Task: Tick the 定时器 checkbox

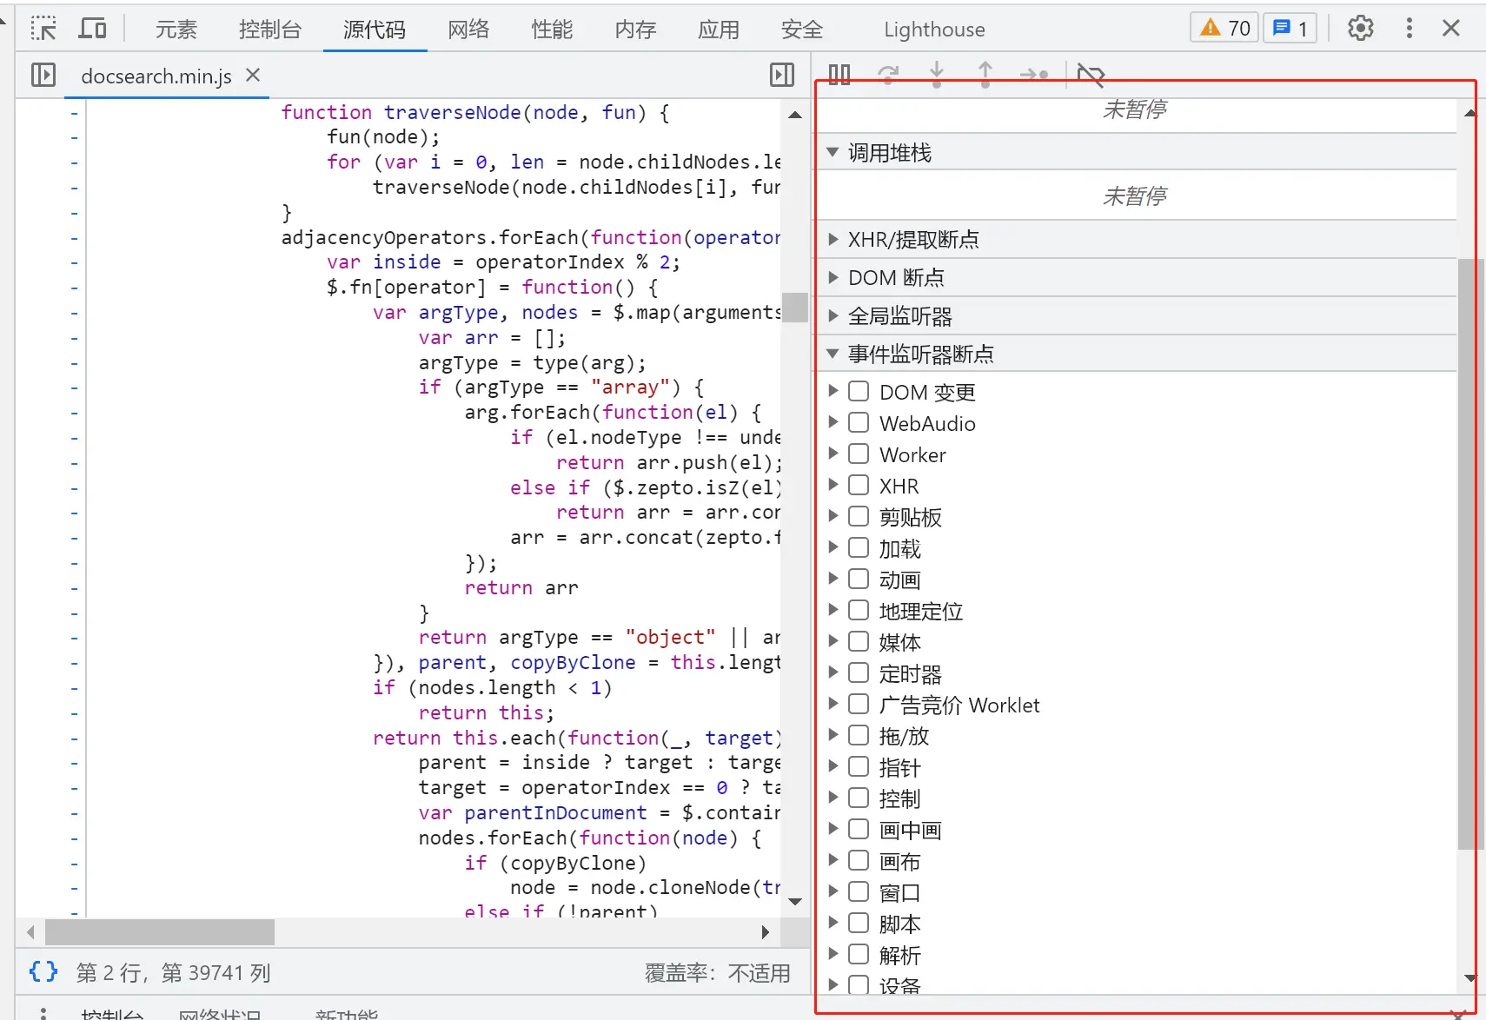Action: 859,672
